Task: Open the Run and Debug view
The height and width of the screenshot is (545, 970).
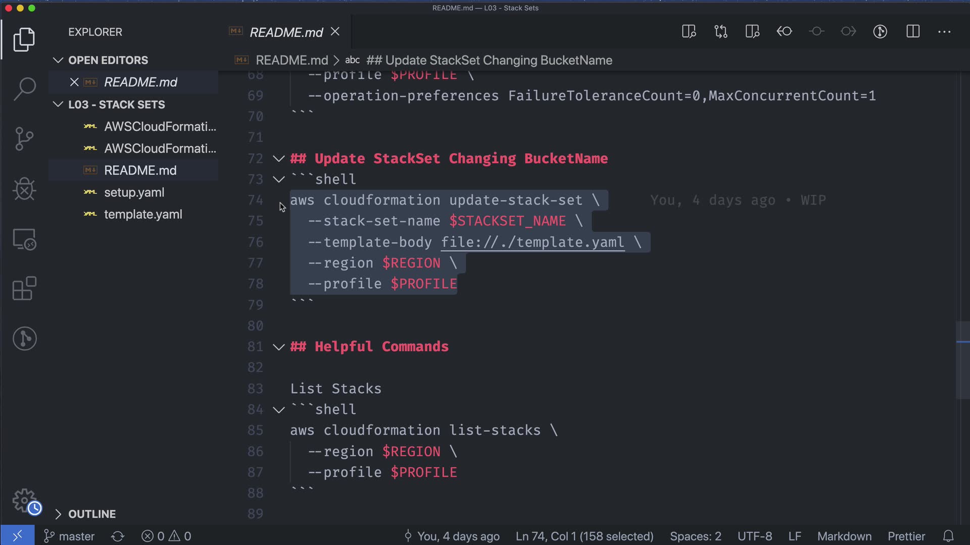Action: click(24, 189)
